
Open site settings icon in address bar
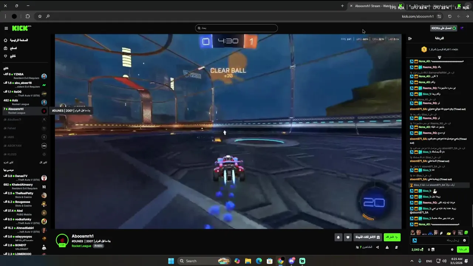click(439, 16)
